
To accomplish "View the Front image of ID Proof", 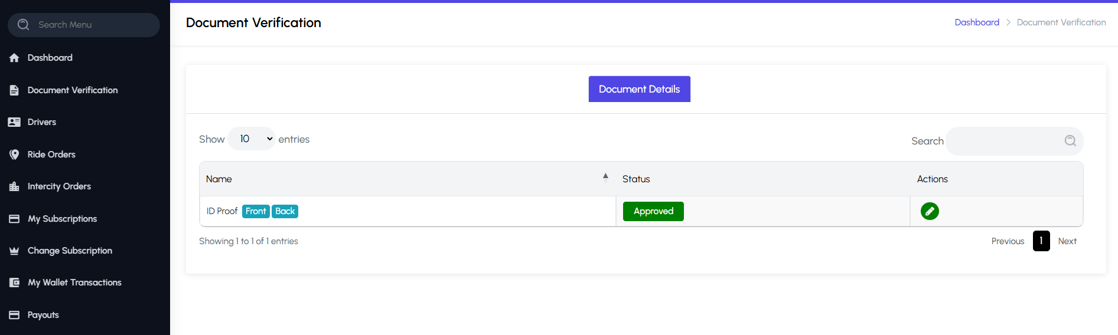I will click(x=256, y=211).
